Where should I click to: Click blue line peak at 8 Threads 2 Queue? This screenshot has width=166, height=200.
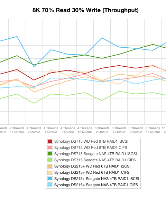coord(102,38)
